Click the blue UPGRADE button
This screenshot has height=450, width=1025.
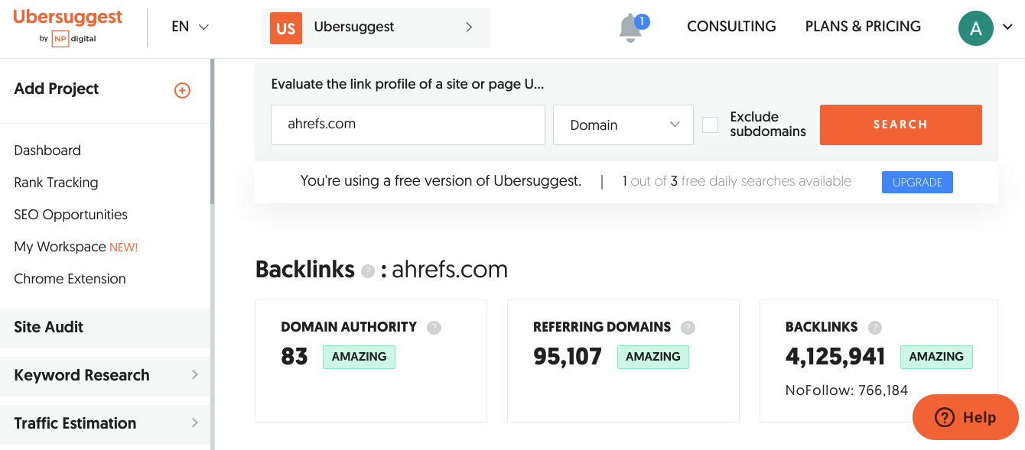coord(917,183)
